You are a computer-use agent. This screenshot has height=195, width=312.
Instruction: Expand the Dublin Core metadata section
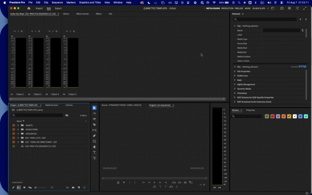(x=234, y=75)
